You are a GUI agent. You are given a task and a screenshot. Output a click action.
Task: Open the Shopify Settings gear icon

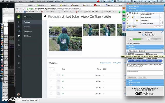pos(19,67)
